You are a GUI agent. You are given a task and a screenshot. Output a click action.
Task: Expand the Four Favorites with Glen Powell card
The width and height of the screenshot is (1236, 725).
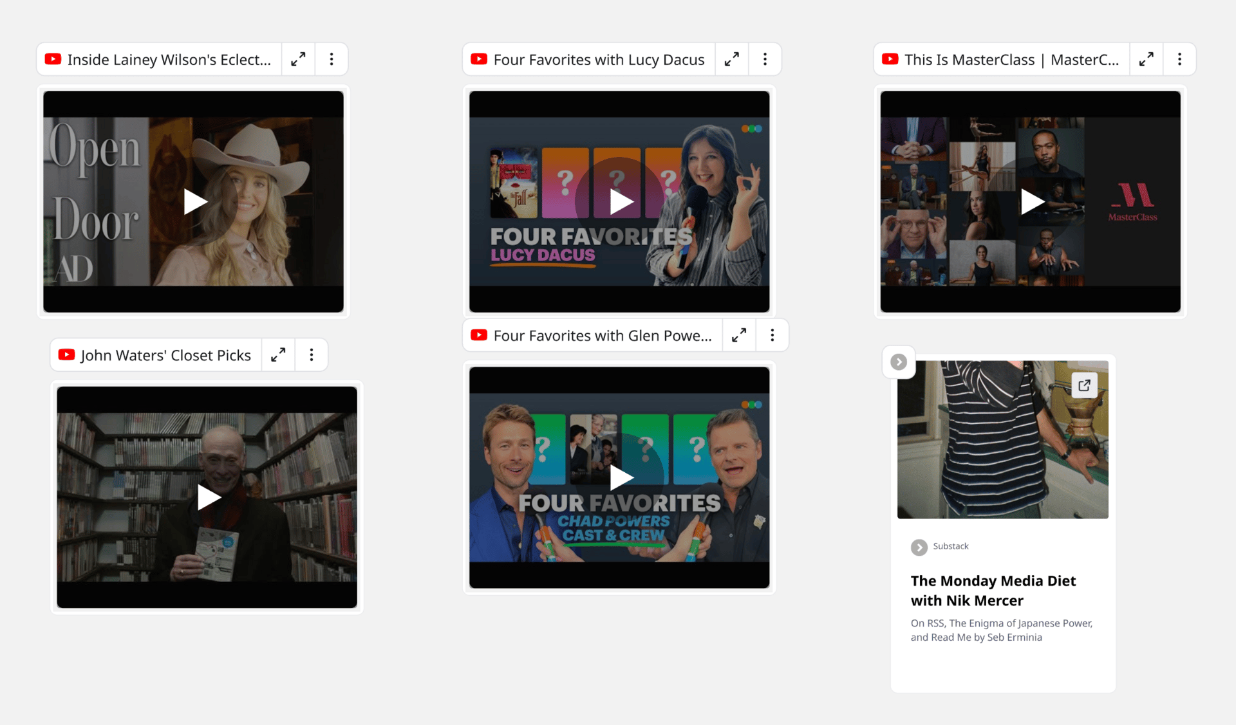pyautogui.click(x=739, y=335)
